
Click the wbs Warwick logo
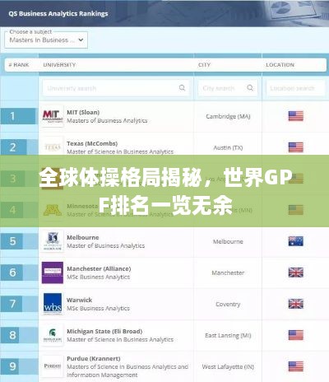53,304
